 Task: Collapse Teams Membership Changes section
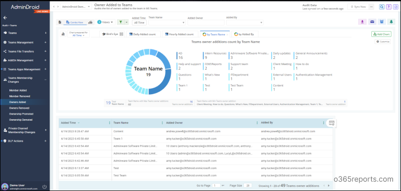click(x=45, y=80)
